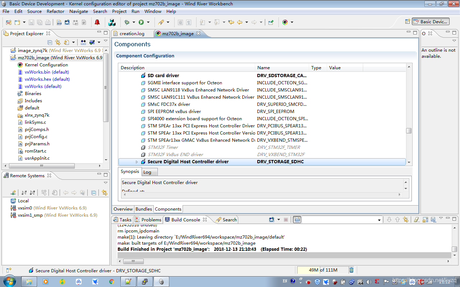
Task: Click the Open Perspective icon
Action: (408, 22)
